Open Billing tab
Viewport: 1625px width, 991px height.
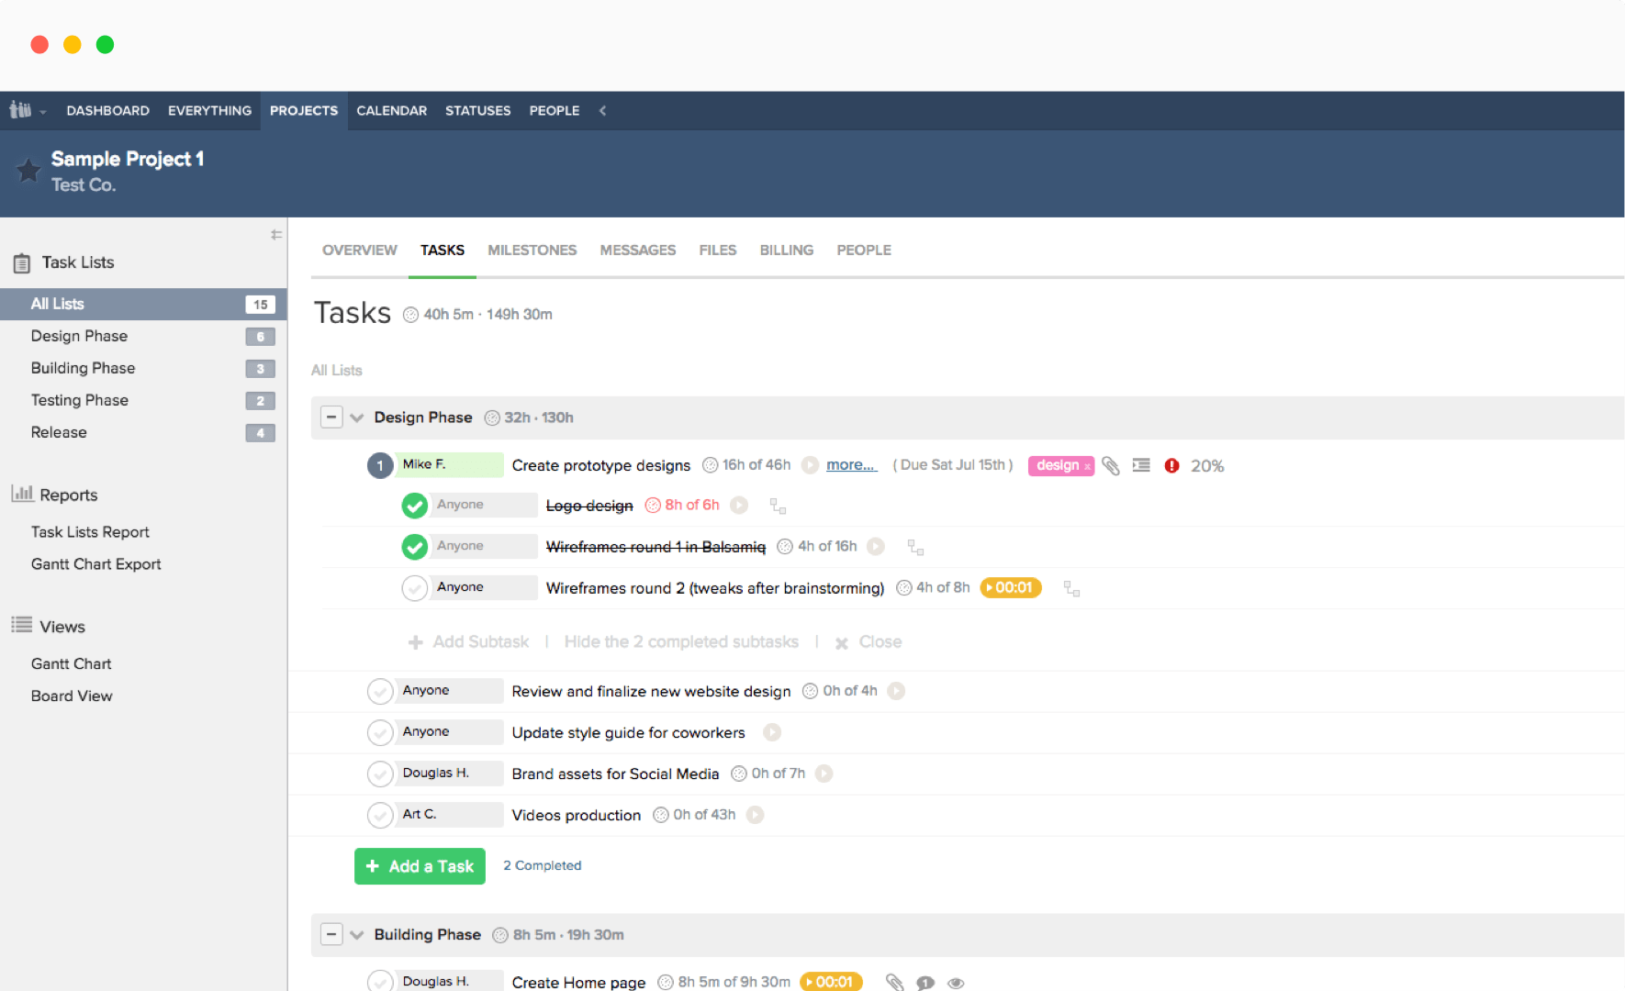pyautogui.click(x=787, y=250)
